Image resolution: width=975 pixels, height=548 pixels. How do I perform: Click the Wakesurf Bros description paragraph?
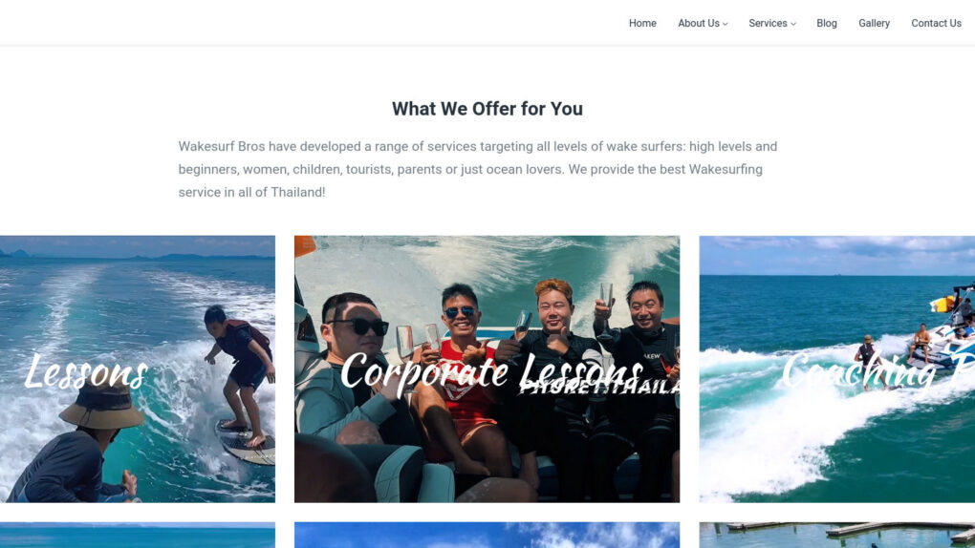pos(478,169)
